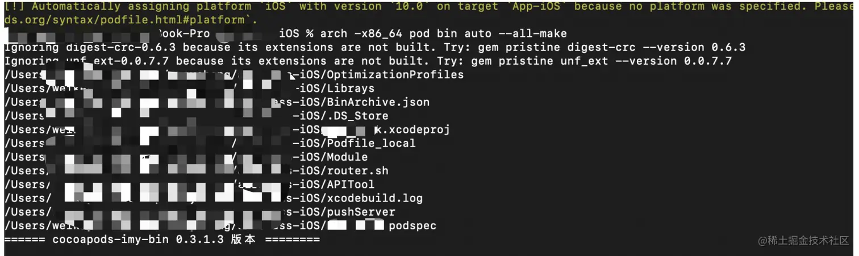
Task: Click the digest-crc-0.6.3 warning line
Action: pyautogui.click(x=375, y=47)
